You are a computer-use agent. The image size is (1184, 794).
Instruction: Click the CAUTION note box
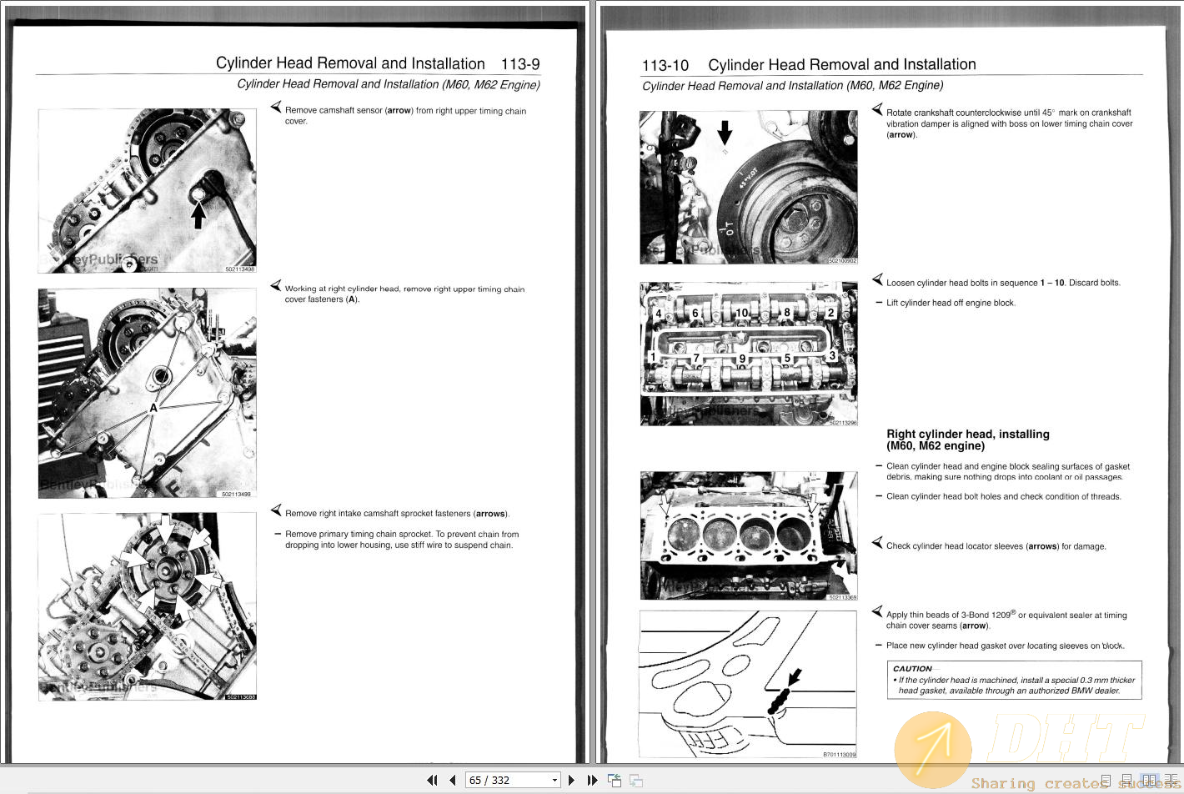click(x=1015, y=680)
